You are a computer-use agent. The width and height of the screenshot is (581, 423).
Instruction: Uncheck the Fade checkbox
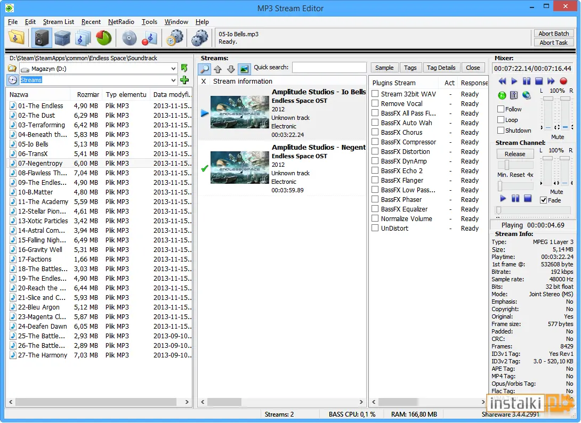544,200
